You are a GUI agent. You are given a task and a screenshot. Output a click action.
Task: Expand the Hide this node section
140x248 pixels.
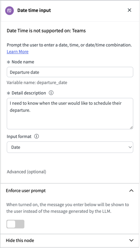[131, 240]
